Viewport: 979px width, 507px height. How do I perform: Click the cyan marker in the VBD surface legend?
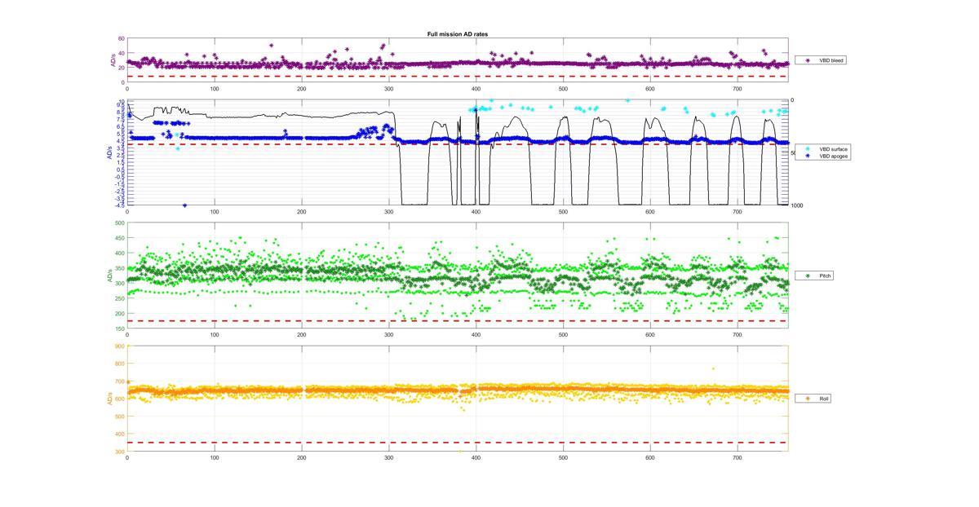(x=808, y=149)
